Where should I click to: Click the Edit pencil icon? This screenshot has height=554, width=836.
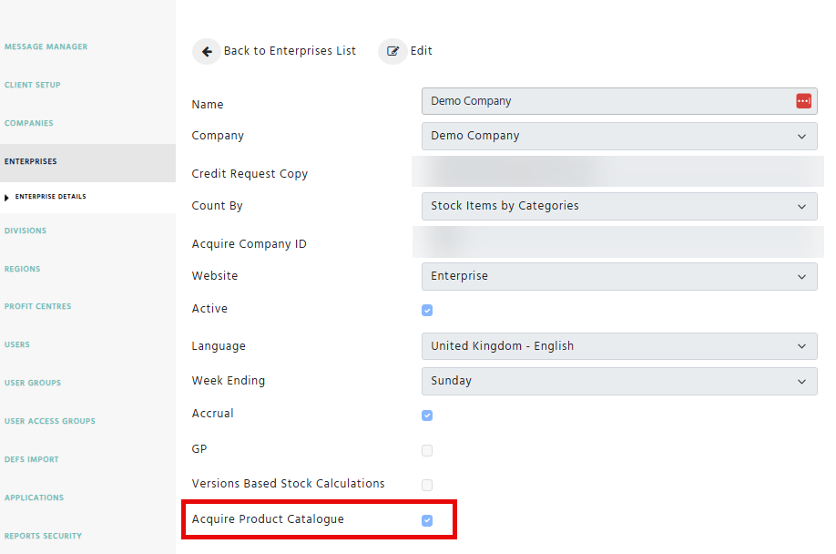pyautogui.click(x=393, y=51)
